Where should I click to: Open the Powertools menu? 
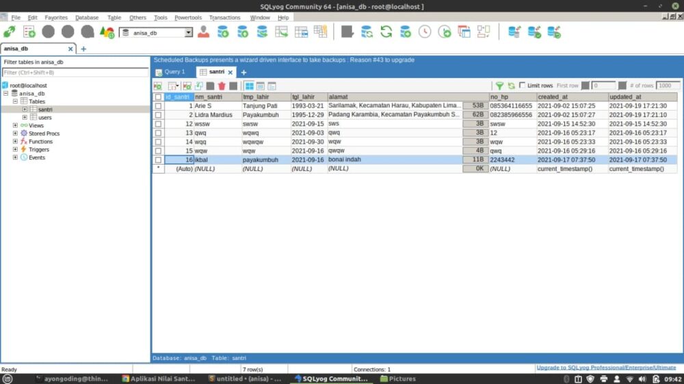(188, 17)
